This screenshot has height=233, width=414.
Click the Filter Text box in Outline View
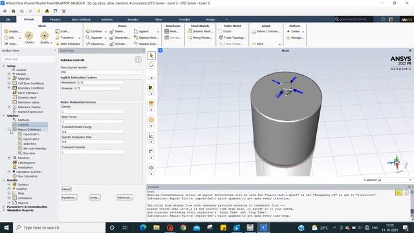[x=28, y=59]
